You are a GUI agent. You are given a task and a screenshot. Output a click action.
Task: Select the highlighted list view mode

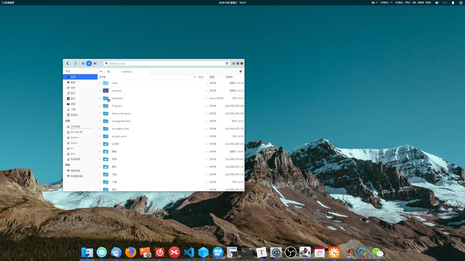[89, 63]
